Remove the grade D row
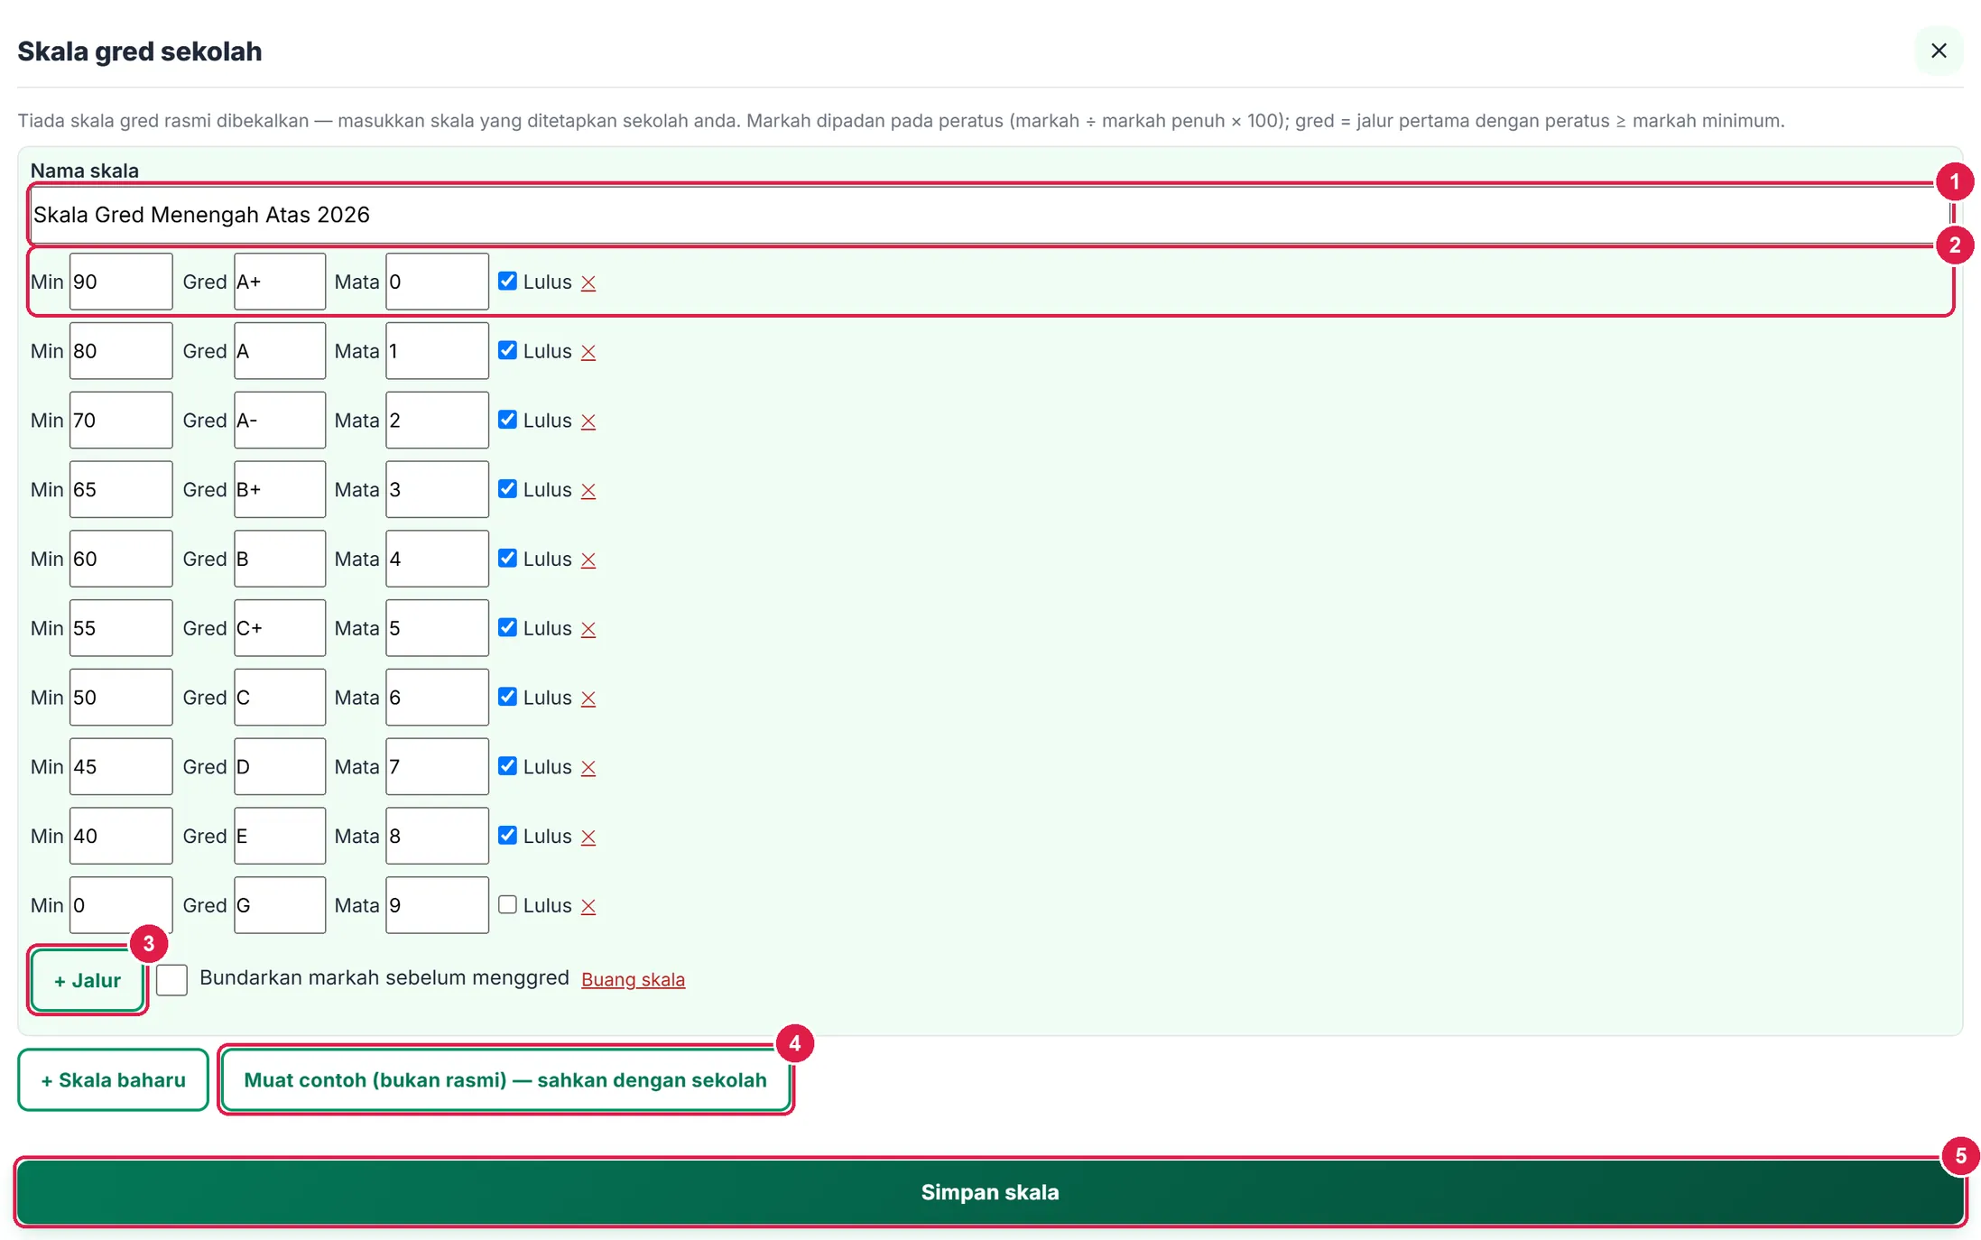 [588, 769]
